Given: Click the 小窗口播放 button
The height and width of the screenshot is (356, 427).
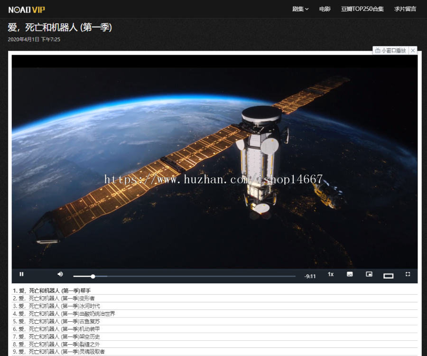Looking at the screenshot, I should (x=390, y=50).
